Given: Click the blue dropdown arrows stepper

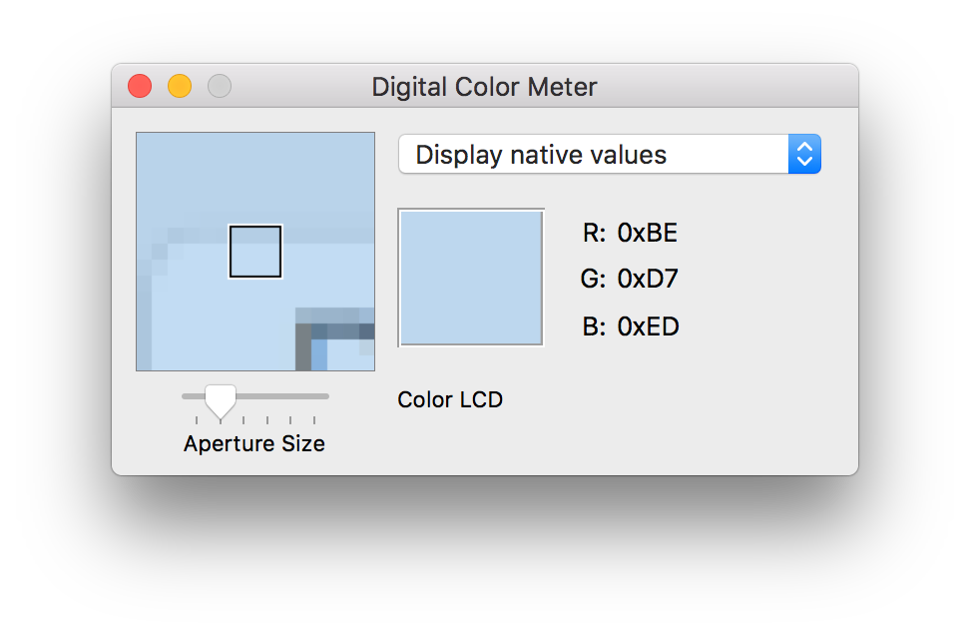Looking at the screenshot, I should [x=804, y=154].
